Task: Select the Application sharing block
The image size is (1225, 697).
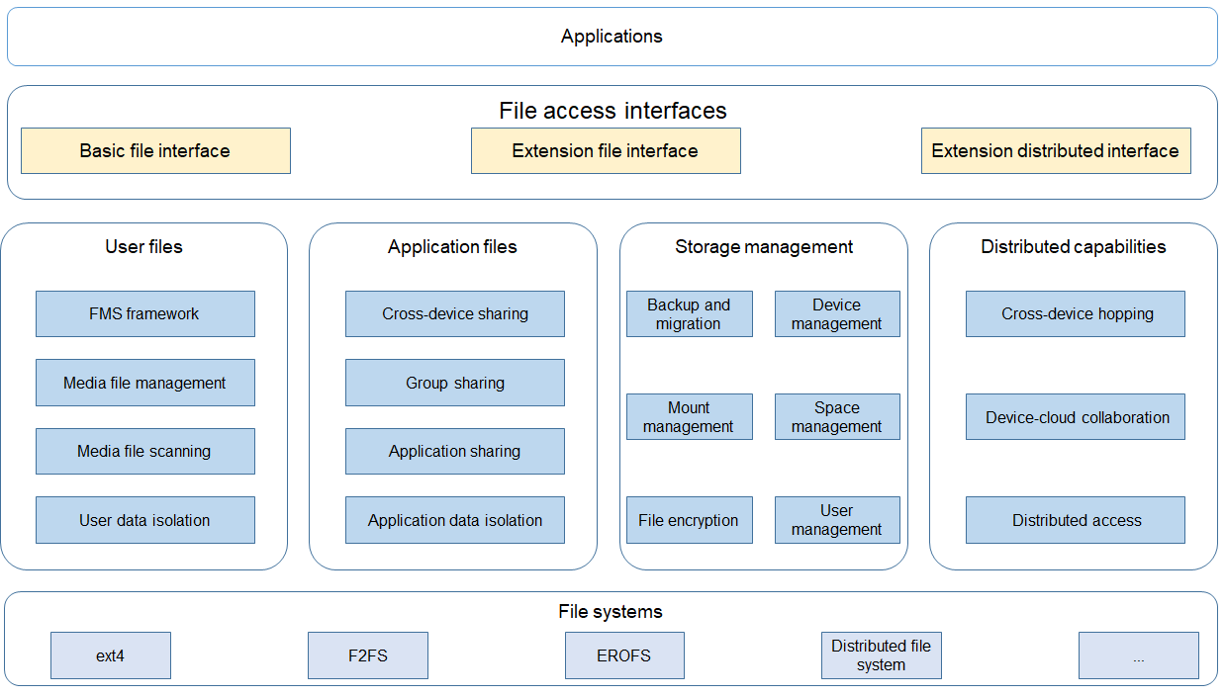Action: tap(455, 451)
